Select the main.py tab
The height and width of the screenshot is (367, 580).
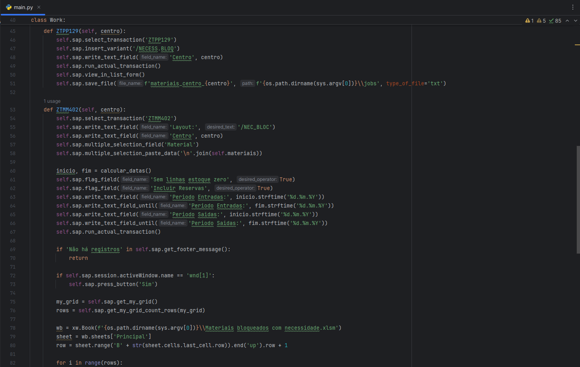coord(23,7)
